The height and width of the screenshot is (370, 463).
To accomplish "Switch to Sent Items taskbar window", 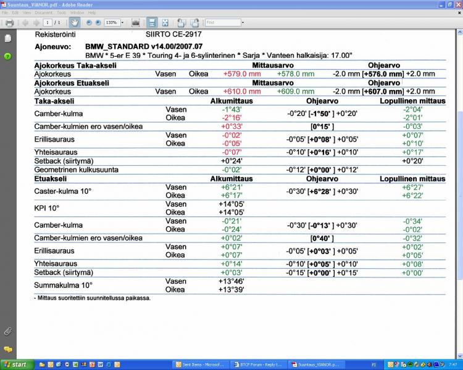I will 202,364.
